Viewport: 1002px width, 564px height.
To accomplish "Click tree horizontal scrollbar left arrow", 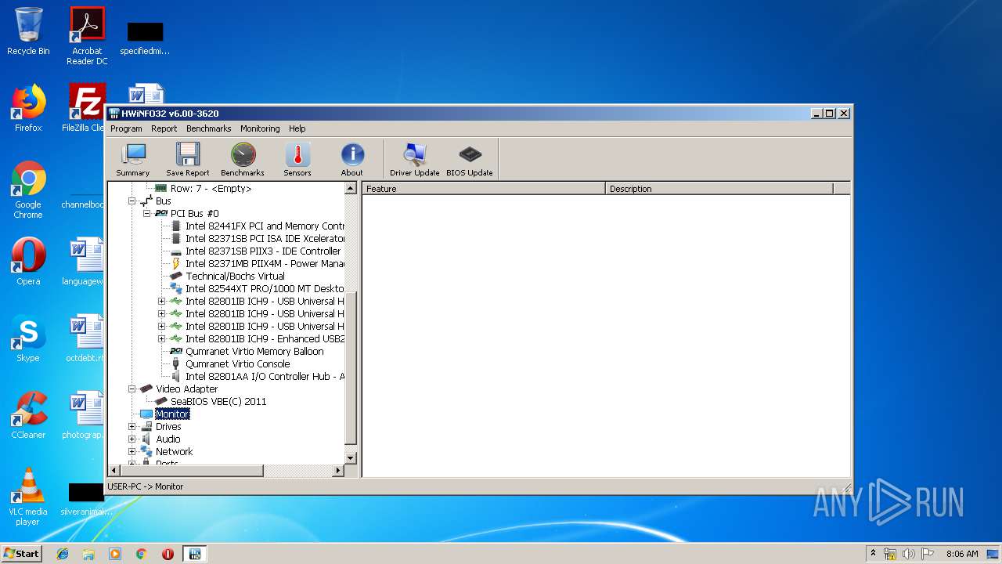I will [x=114, y=471].
